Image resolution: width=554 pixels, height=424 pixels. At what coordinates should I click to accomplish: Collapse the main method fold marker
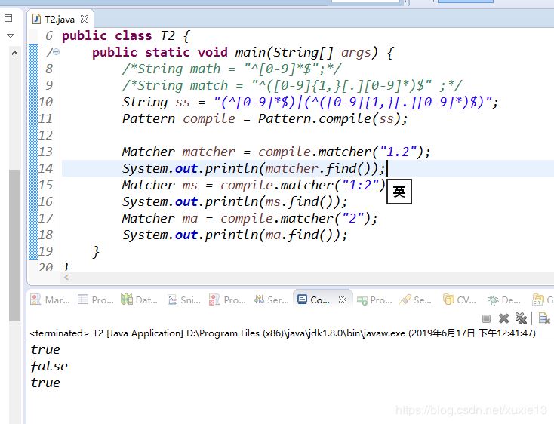(x=57, y=53)
